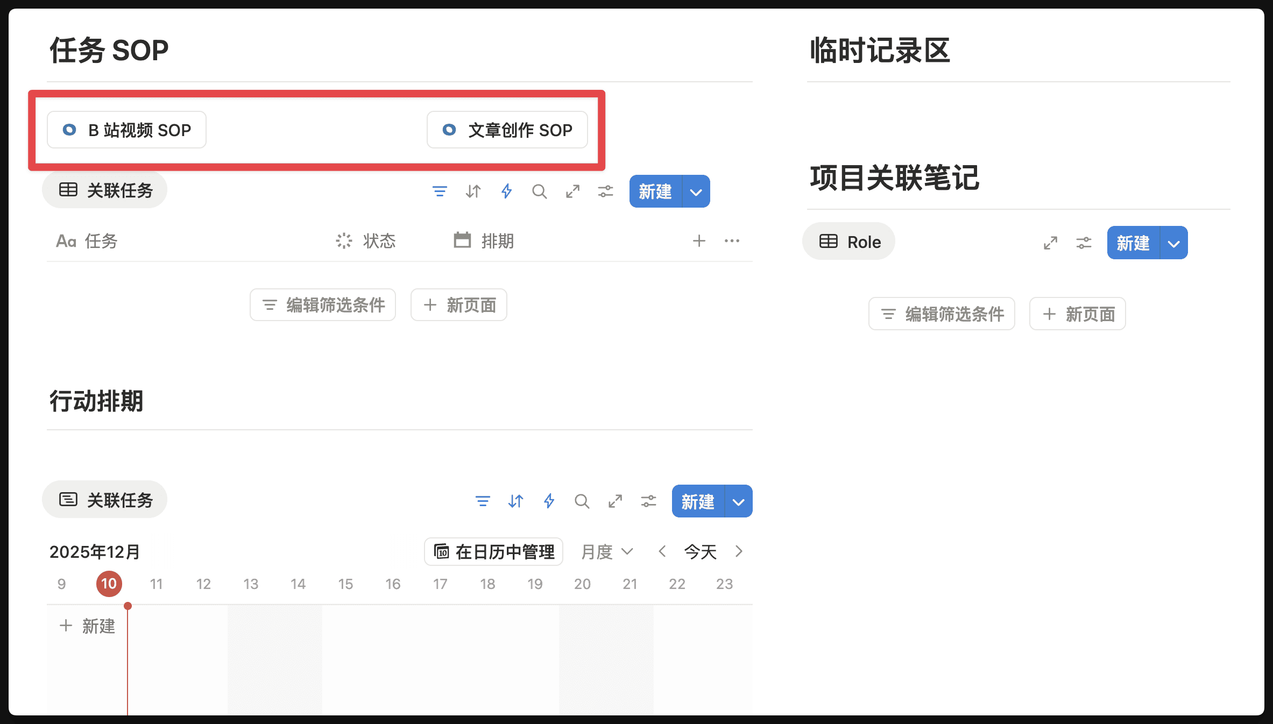The width and height of the screenshot is (1273, 724).
Task: Click sort icon in 任务 SOP table toolbar
Action: [473, 191]
